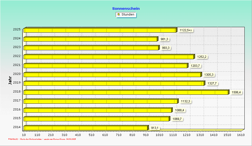This screenshot has height=146, width=252.
Task: Select the 2022 bar
Action: coord(109,57)
